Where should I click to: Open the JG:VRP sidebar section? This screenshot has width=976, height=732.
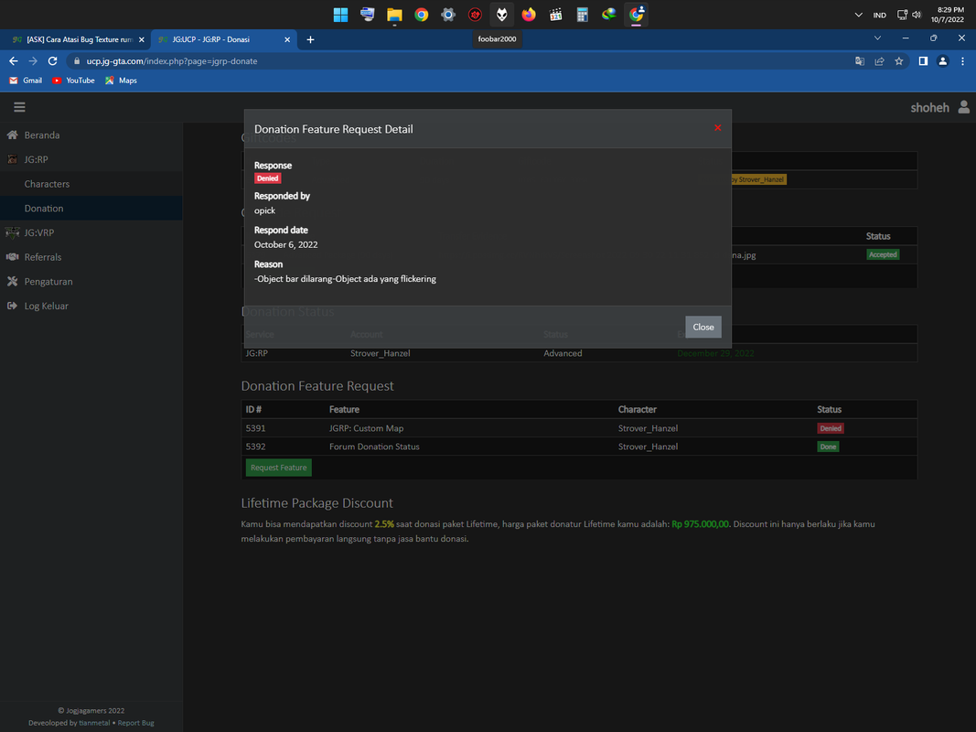(39, 232)
